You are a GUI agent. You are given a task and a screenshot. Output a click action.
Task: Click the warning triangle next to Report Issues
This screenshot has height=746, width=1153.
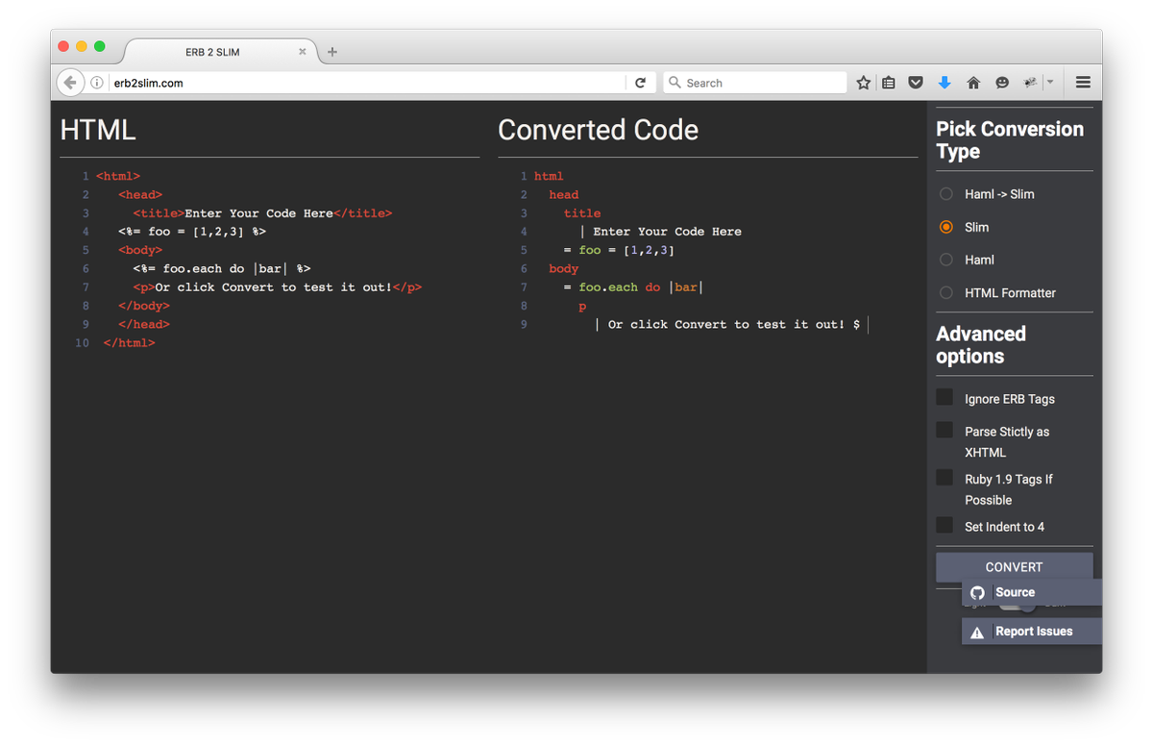(977, 631)
